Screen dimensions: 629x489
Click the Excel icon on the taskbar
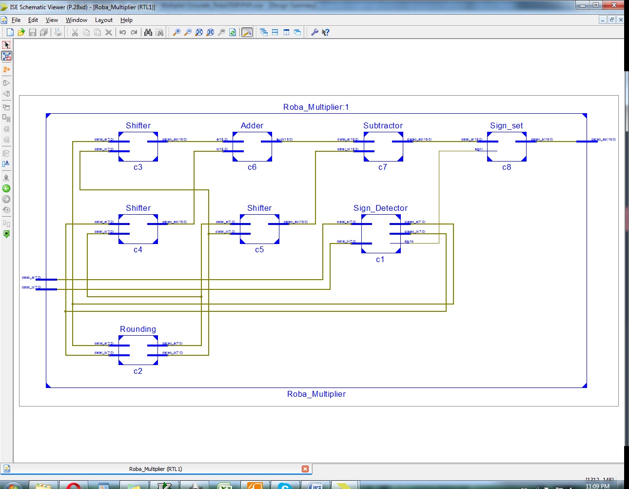[224, 484]
